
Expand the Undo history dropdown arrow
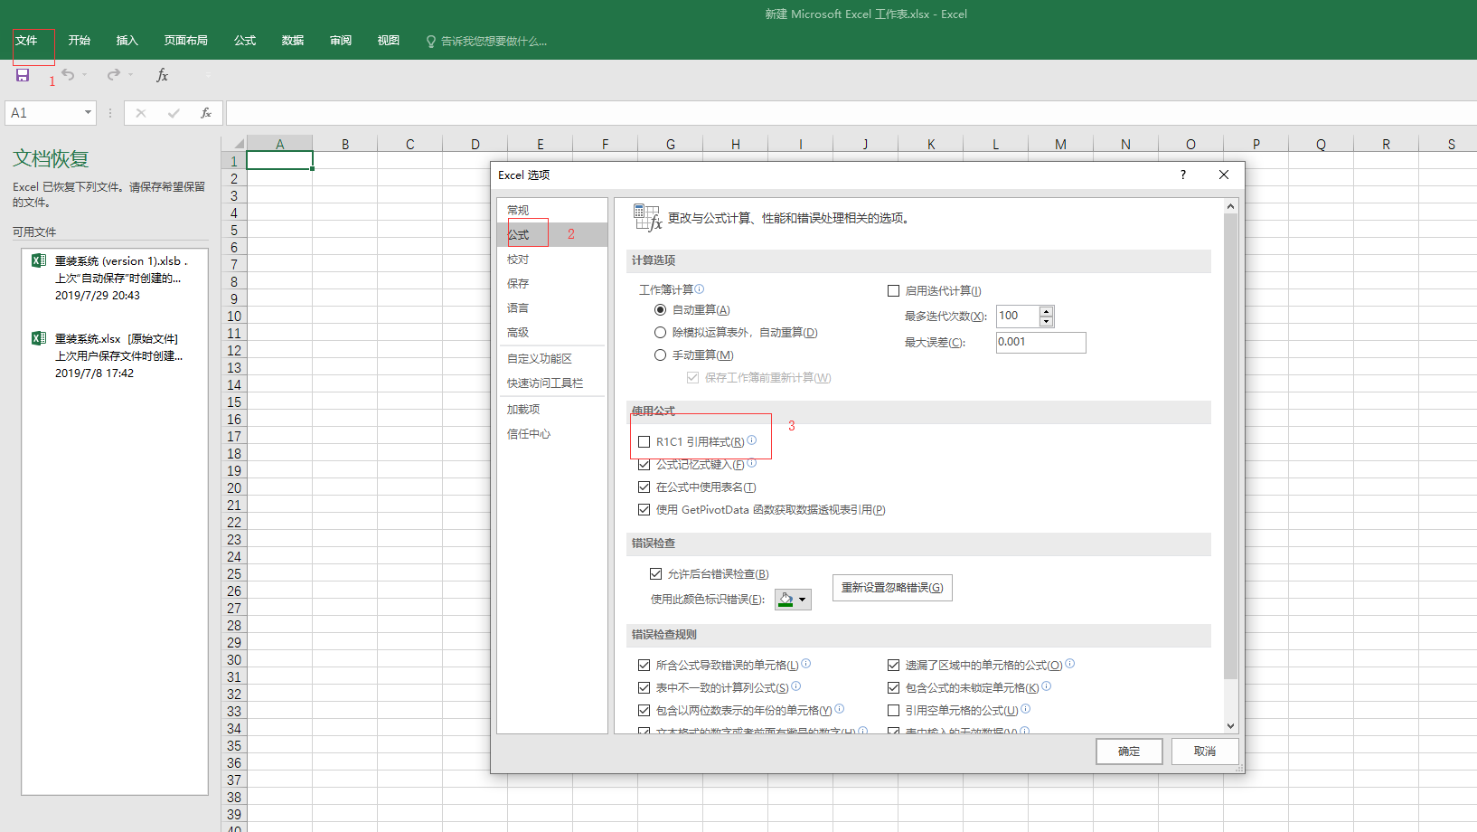[85, 75]
